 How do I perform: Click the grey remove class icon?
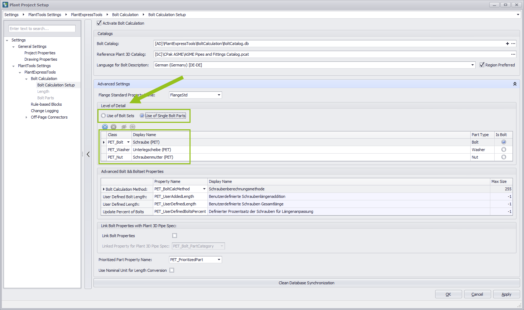(114, 127)
